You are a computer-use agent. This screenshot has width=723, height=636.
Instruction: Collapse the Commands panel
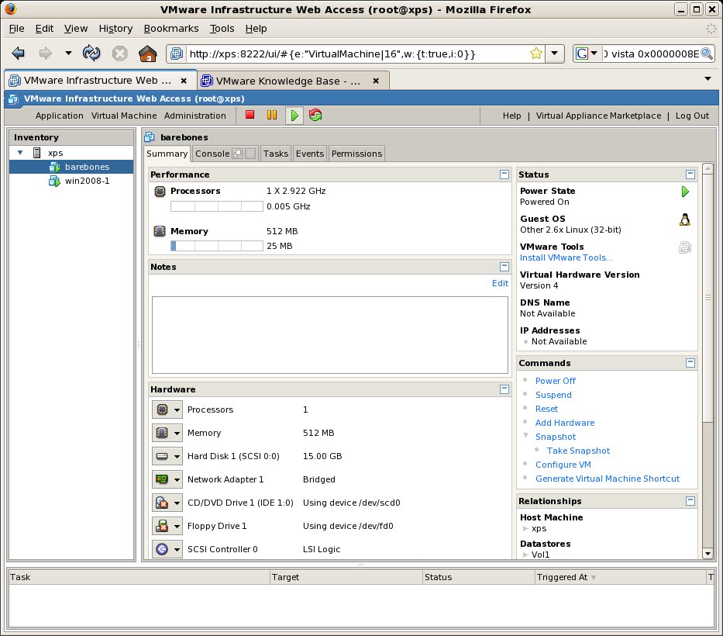(690, 363)
